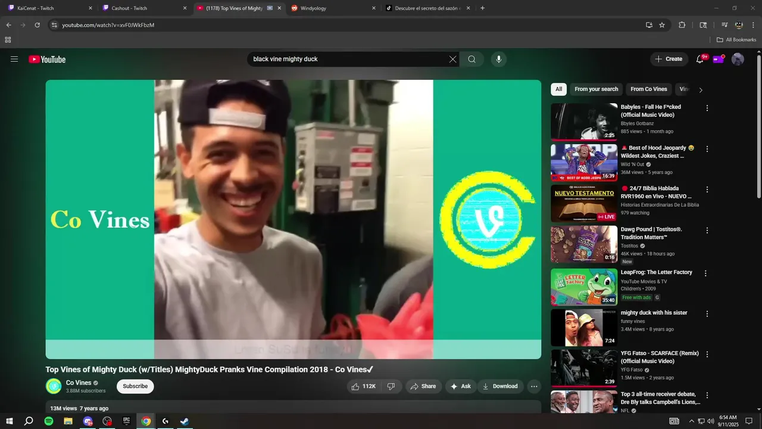Viewport: 762px width, 429px height.
Task: Select From Co Vines chip
Action: point(649,89)
